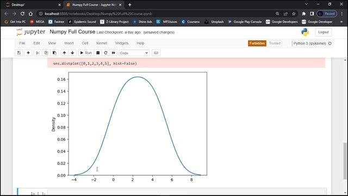Click the Last Checkpoint status text
Viewport: 348px width, 196px height.
point(119,32)
